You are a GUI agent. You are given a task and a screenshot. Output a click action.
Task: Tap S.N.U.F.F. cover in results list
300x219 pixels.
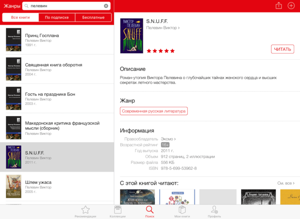pos(14,157)
